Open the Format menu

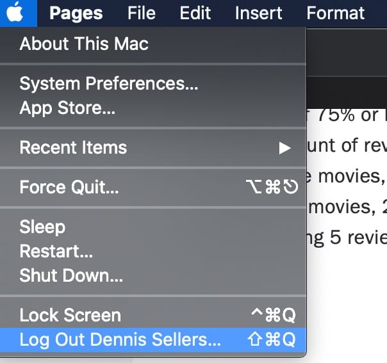pyautogui.click(x=335, y=13)
